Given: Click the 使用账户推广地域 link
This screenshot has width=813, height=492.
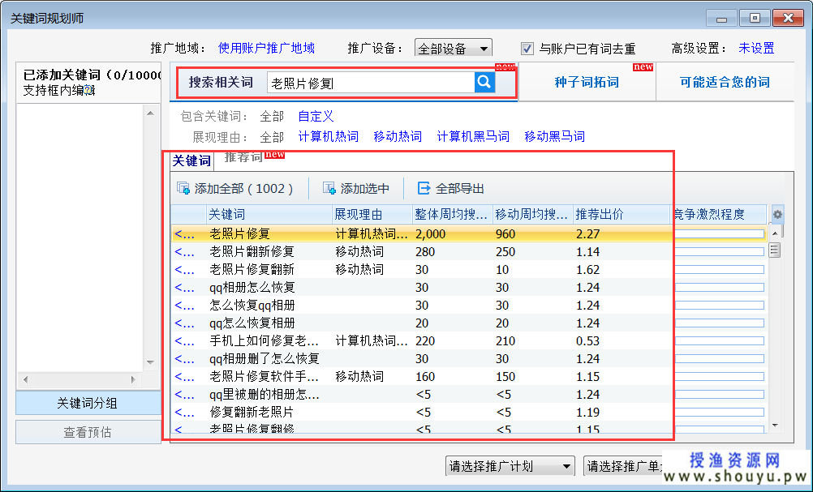Looking at the screenshot, I should (x=266, y=49).
